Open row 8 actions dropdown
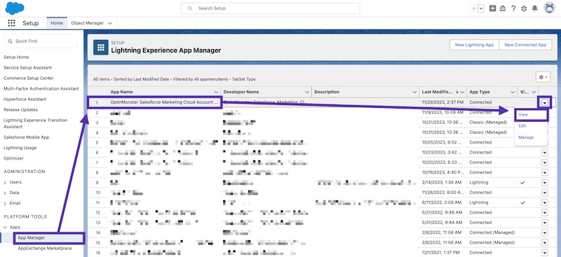This screenshot has height=257, width=561. click(545, 172)
